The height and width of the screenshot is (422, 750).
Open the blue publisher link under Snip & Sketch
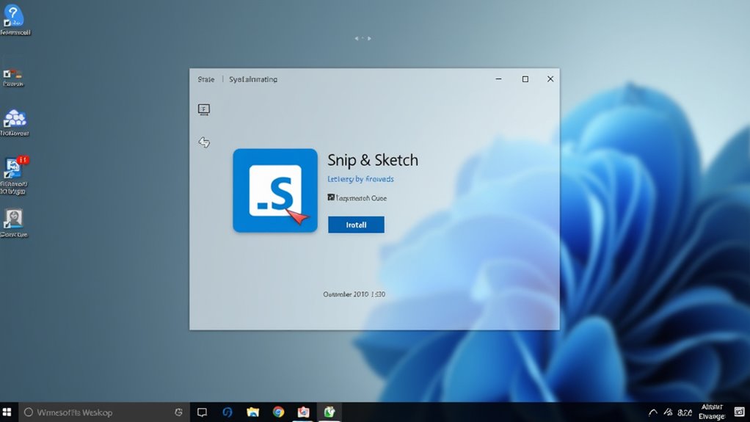[x=360, y=179]
